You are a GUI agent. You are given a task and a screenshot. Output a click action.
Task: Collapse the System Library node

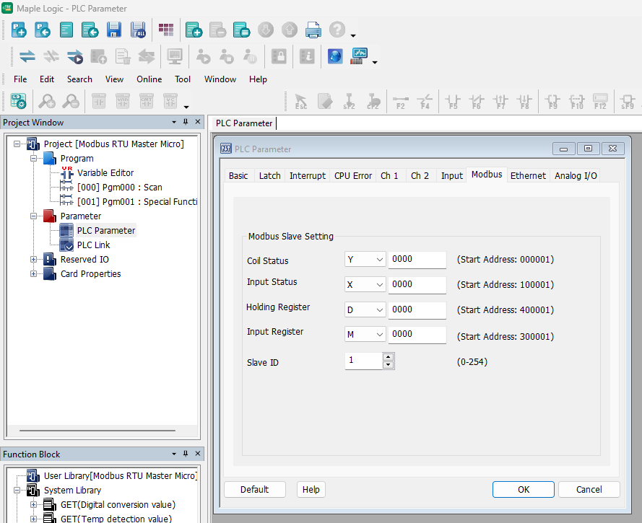[17, 490]
